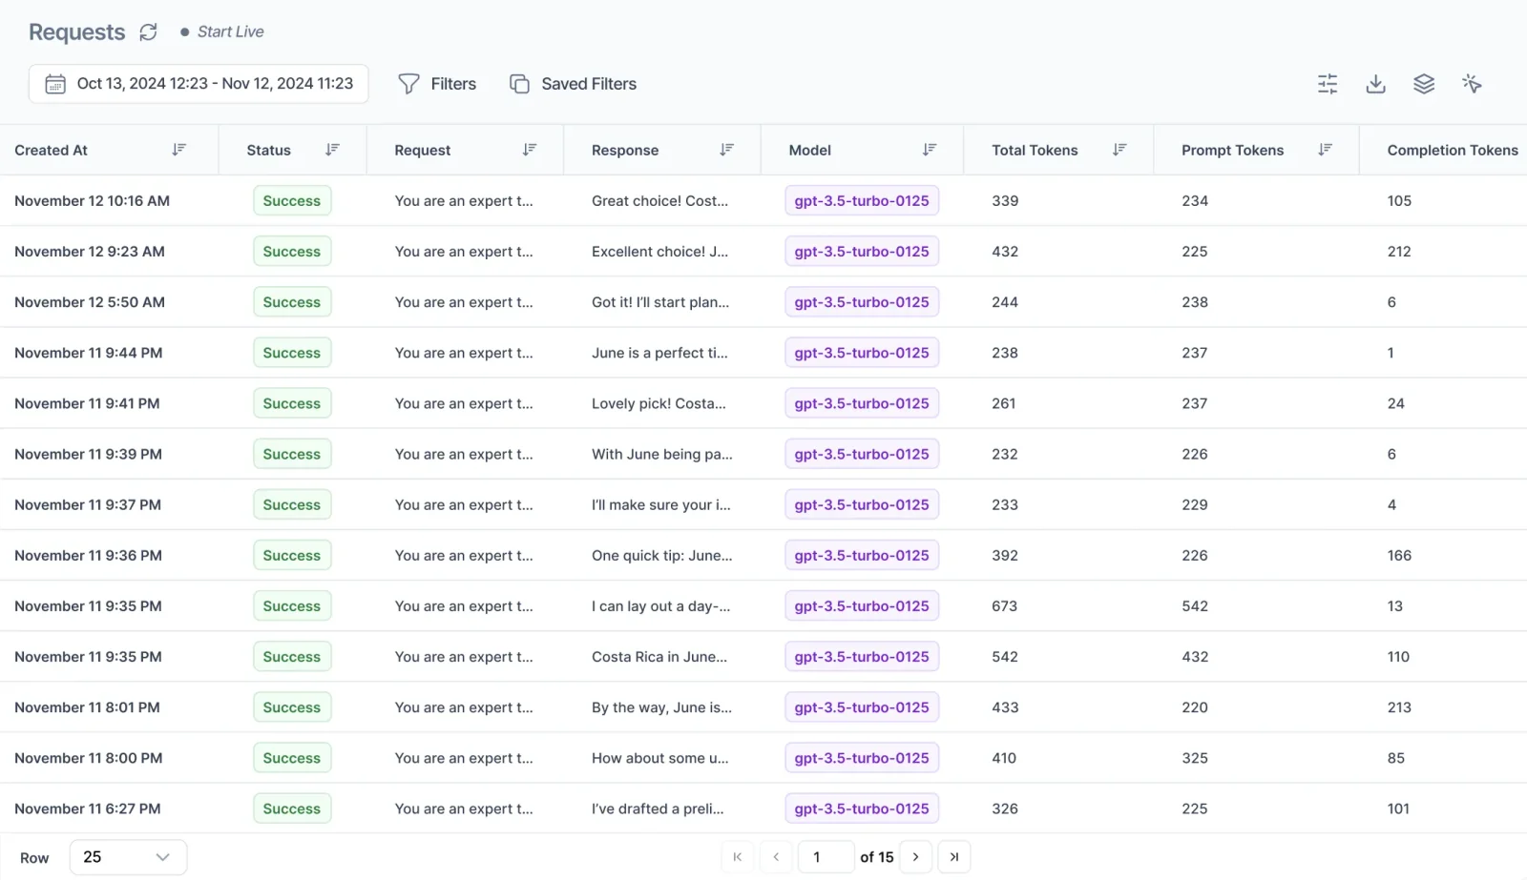Click the refresh icon next to Requests

(x=148, y=32)
